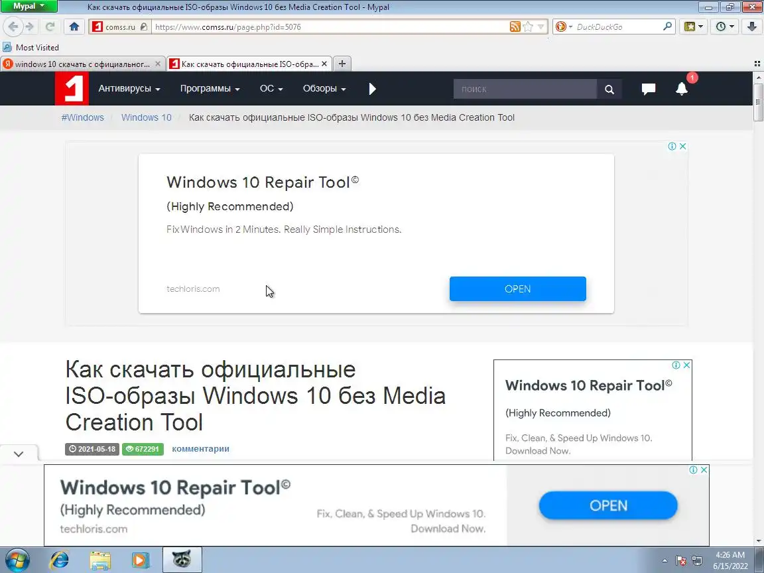
Task: Open the notifications bell icon
Action: click(x=682, y=89)
